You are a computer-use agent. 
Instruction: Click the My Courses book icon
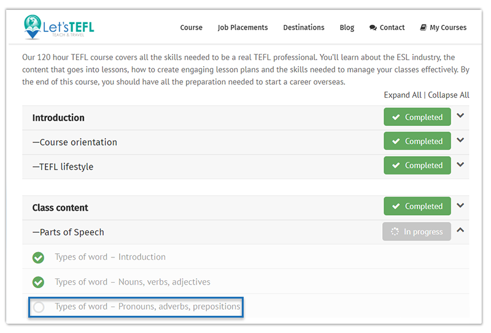(x=423, y=27)
